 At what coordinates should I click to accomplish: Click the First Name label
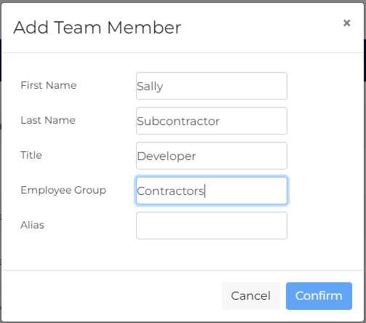49,85
